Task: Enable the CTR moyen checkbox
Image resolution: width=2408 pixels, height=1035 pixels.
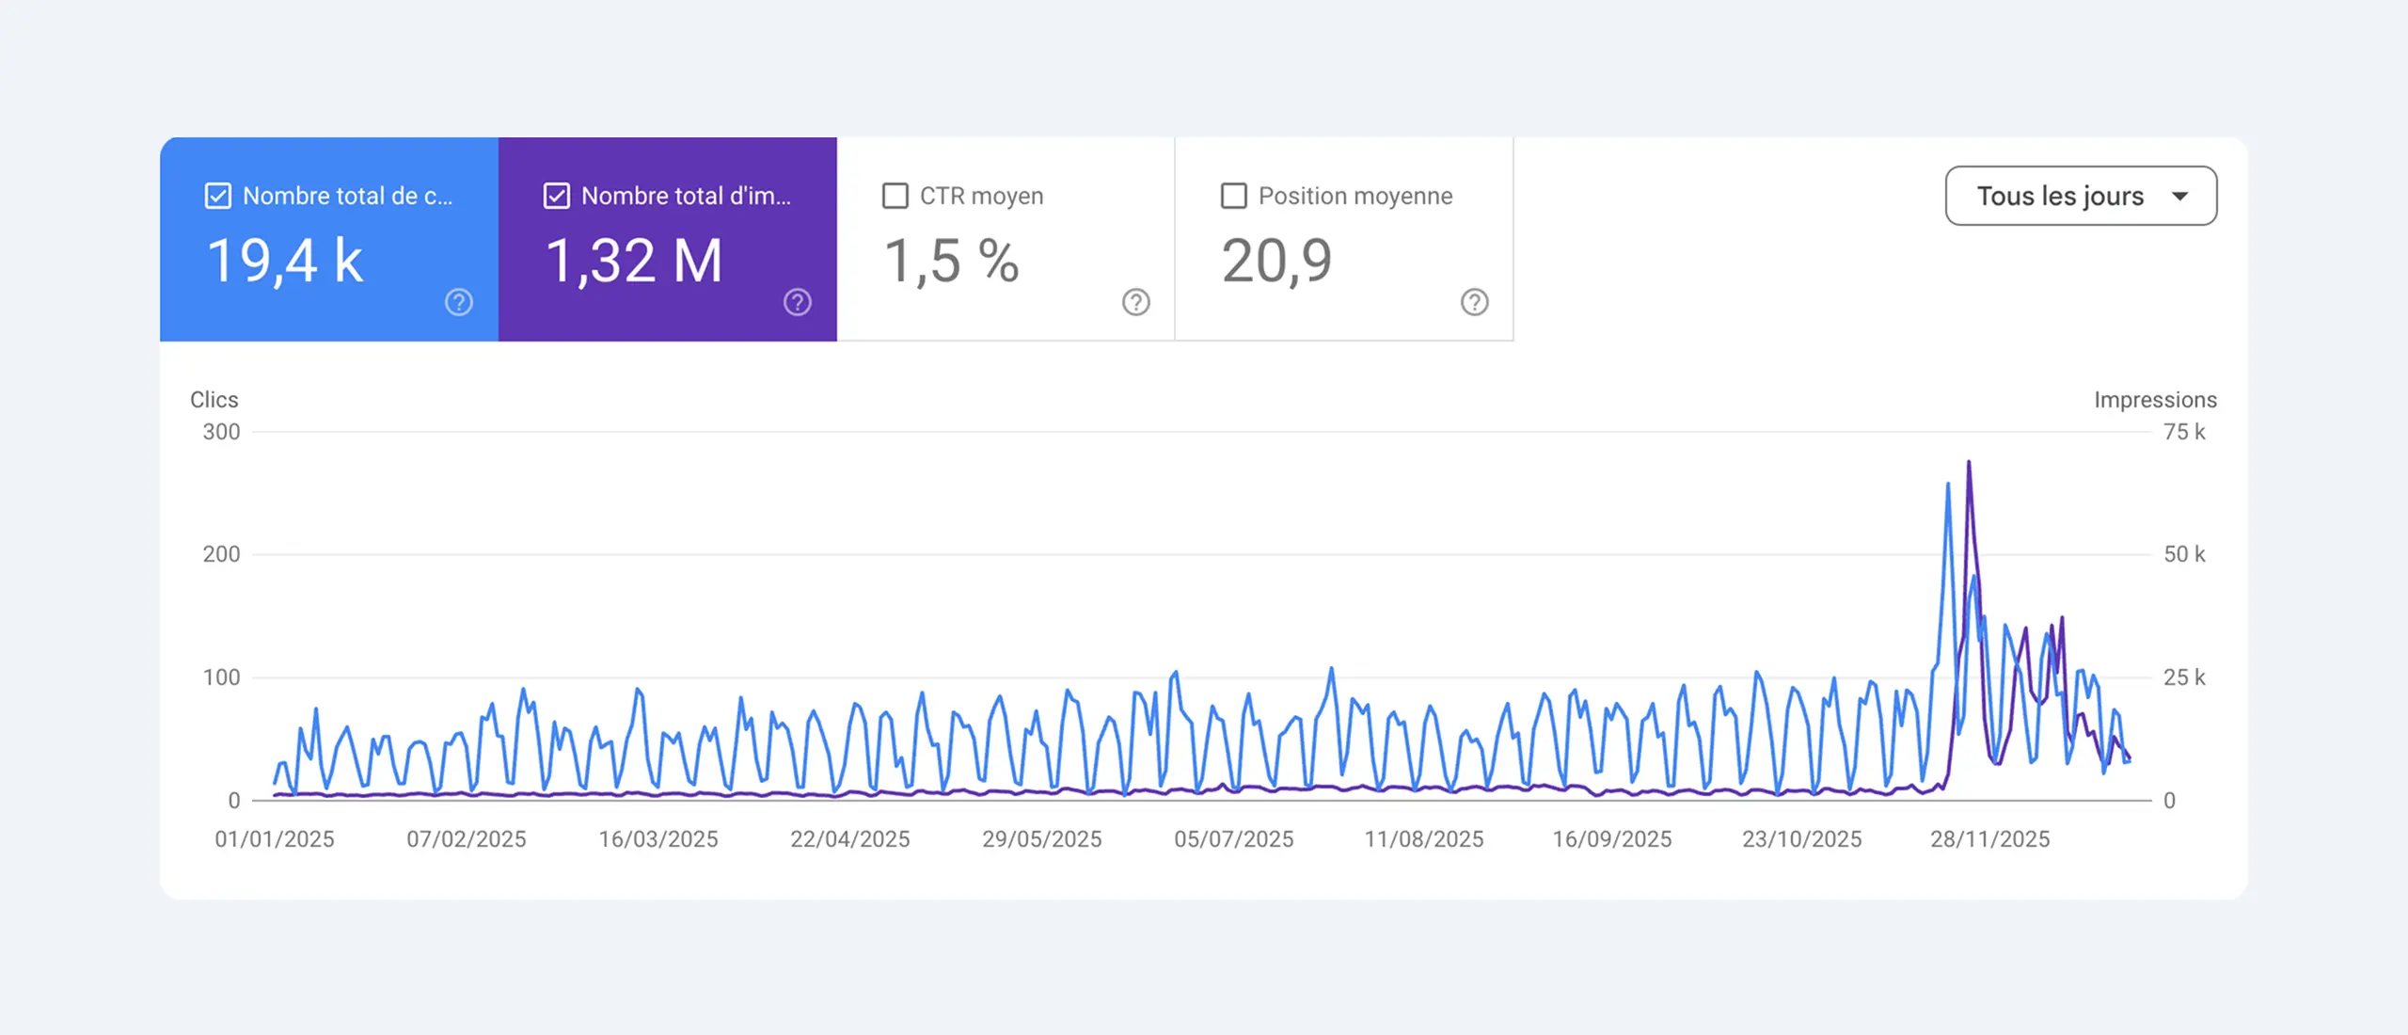Action: [895, 196]
